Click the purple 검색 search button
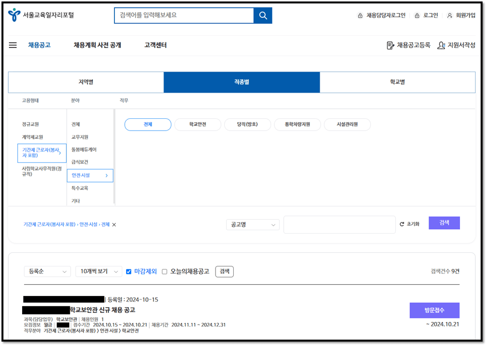 pyautogui.click(x=444, y=223)
